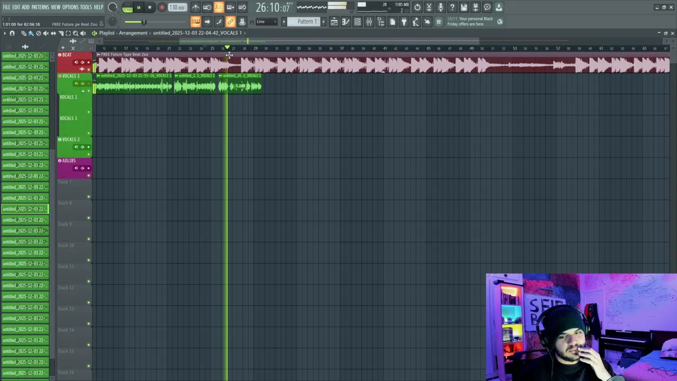Add a new pattern with plus button
Screen dimensions: 677x381
(x=324, y=22)
